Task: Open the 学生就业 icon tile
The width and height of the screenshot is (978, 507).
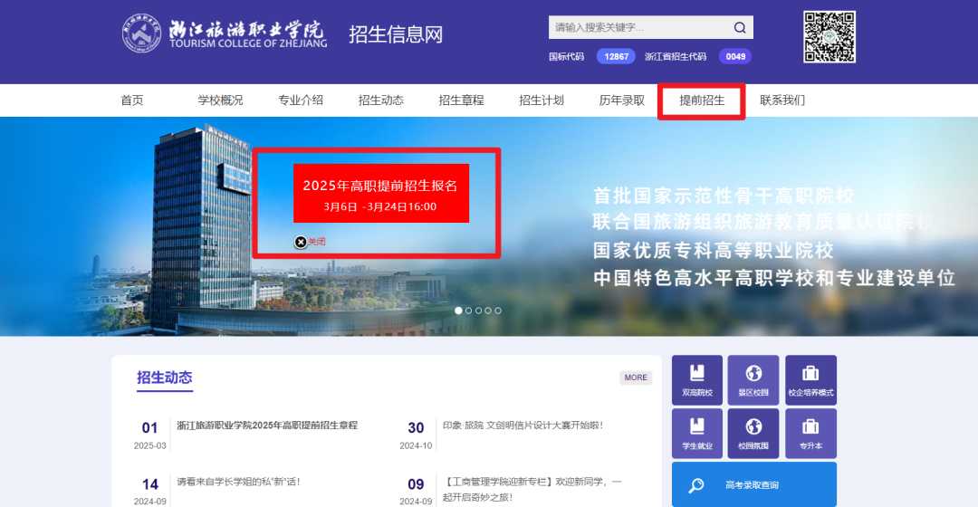Action: coord(697,433)
